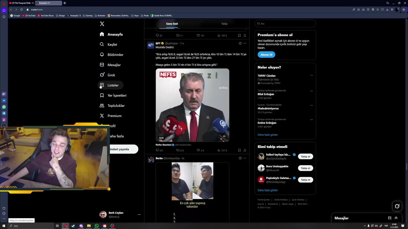The image size is (408, 229).
Task: Click the X logo in sidebar
Action: pyautogui.click(x=102, y=24)
